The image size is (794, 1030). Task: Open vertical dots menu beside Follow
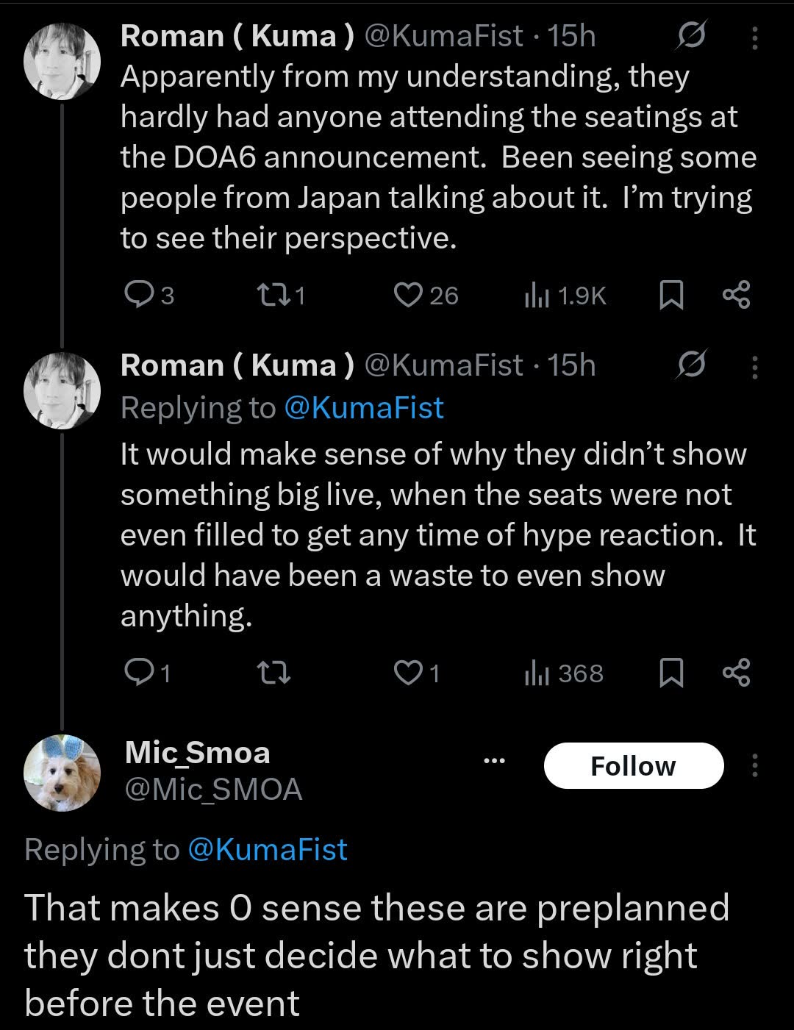pyautogui.click(x=754, y=766)
